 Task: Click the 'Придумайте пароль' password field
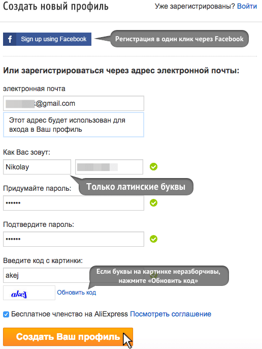pyautogui.click(x=74, y=203)
